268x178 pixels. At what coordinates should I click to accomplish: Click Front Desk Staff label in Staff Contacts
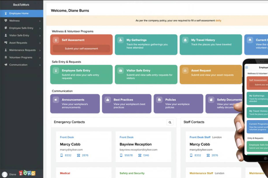coord(200,137)
